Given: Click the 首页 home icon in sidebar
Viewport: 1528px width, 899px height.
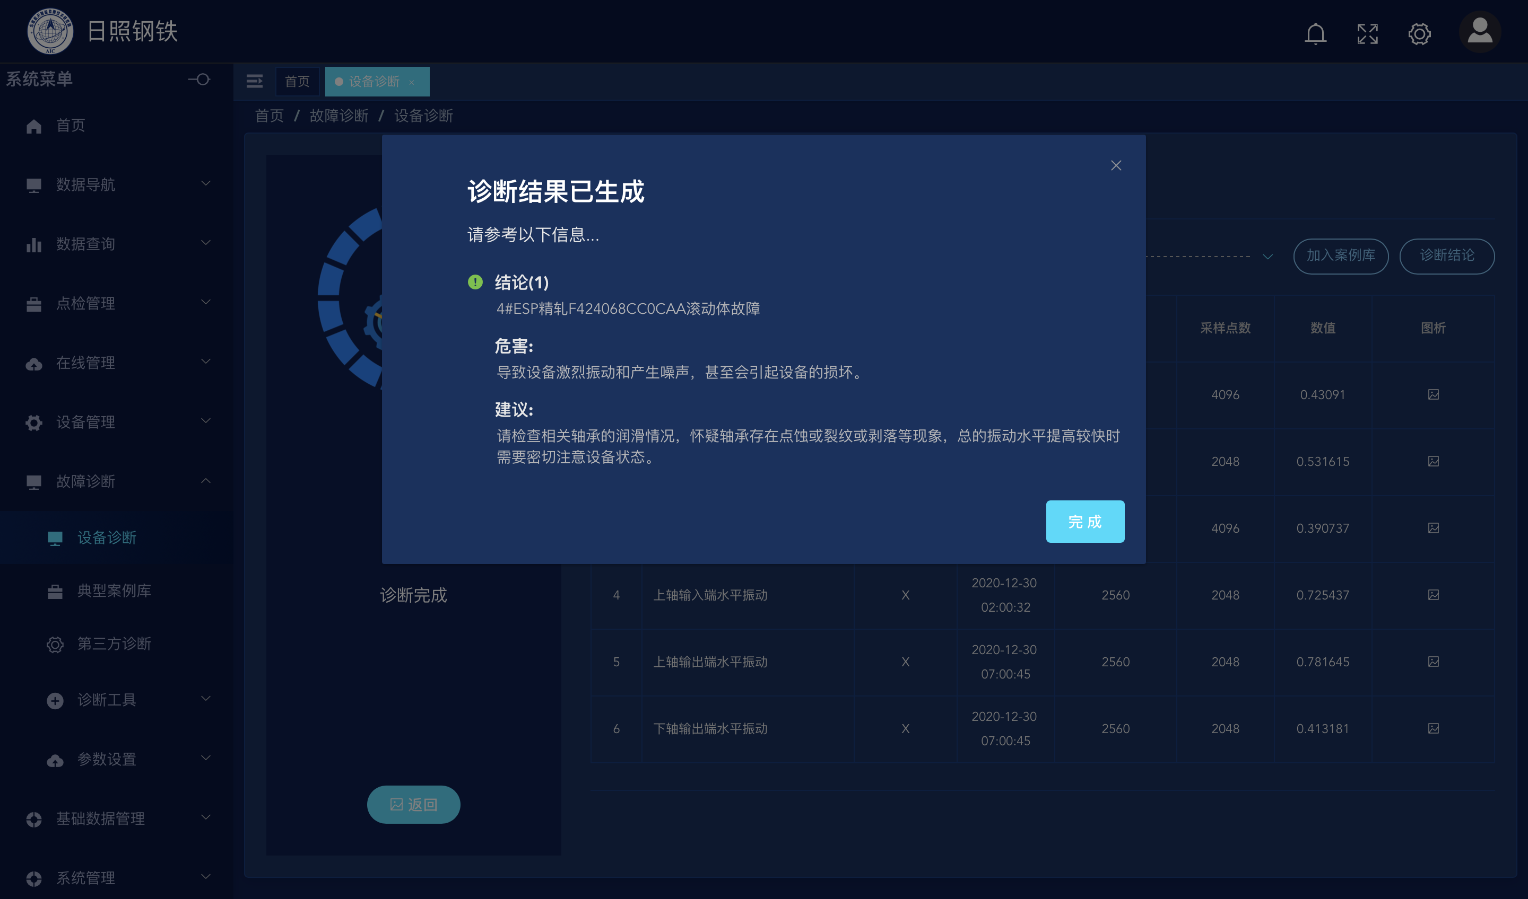Looking at the screenshot, I should (x=34, y=126).
